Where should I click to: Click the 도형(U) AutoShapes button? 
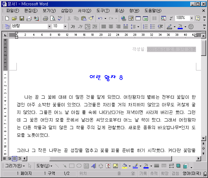coord(44,166)
